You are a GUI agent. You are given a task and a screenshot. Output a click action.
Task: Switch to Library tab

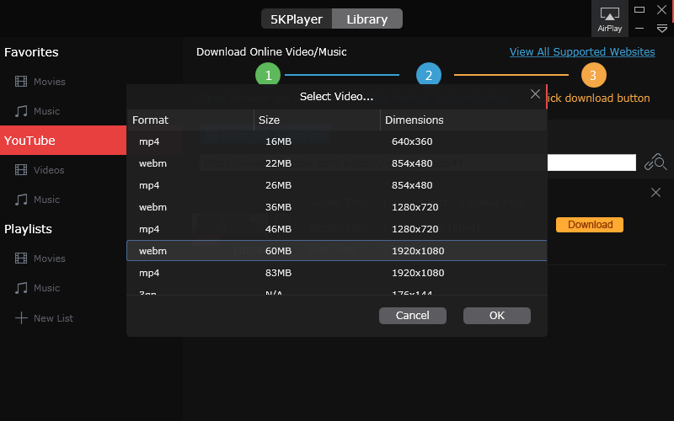pyautogui.click(x=367, y=19)
